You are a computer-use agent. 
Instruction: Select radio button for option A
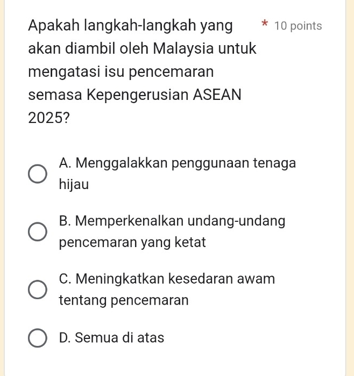click(37, 174)
